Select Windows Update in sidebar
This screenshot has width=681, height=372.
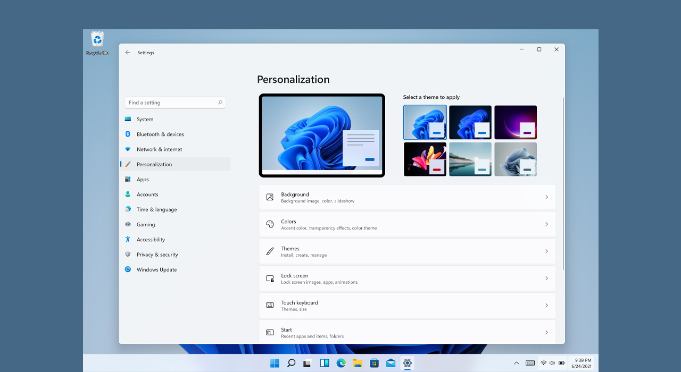[x=176, y=269]
